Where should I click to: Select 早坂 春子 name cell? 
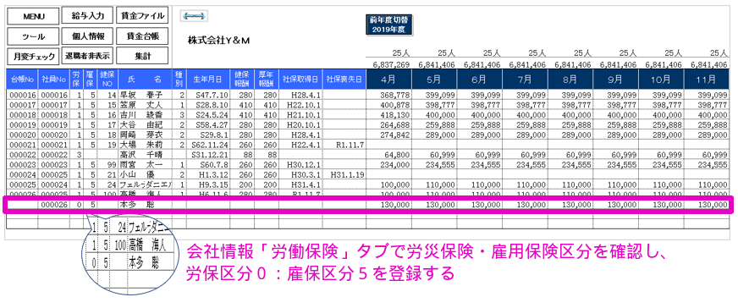(145, 95)
